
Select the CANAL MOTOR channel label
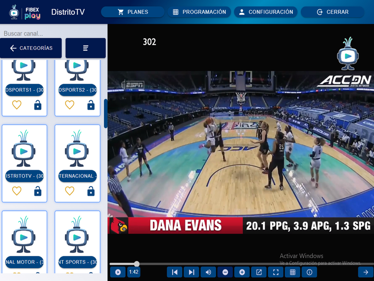pyautogui.click(x=25, y=262)
